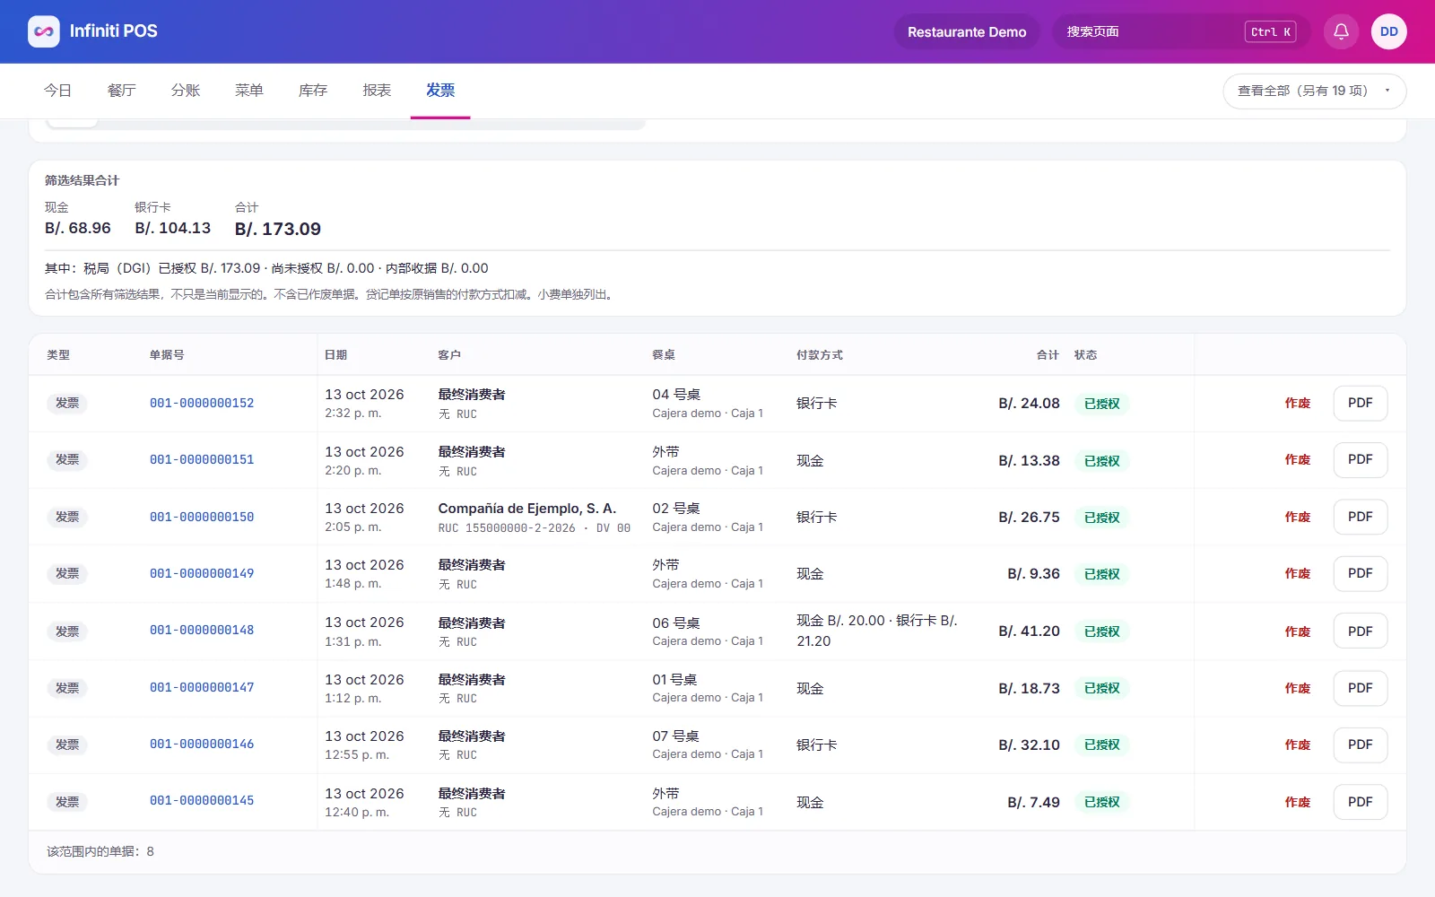Select the 发票 tab
The width and height of the screenshot is (1435, 897).
pyautogui.click(x=440, y=91)
